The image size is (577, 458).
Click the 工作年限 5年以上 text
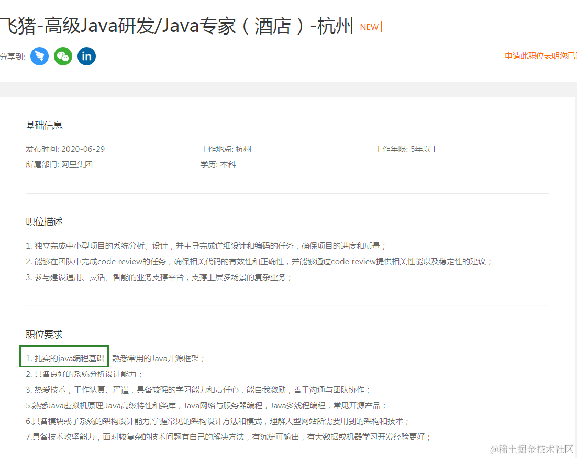(x=406, y=149)
